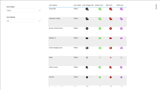The image size is (160, 90).
Task: Click 'Filled' in the Battery 0 row
Action: [76, 38]
